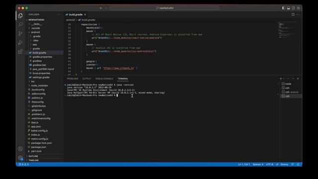Select the node terminal in the list
This screenshot has width=318, height=179.
tap(291, 84)
